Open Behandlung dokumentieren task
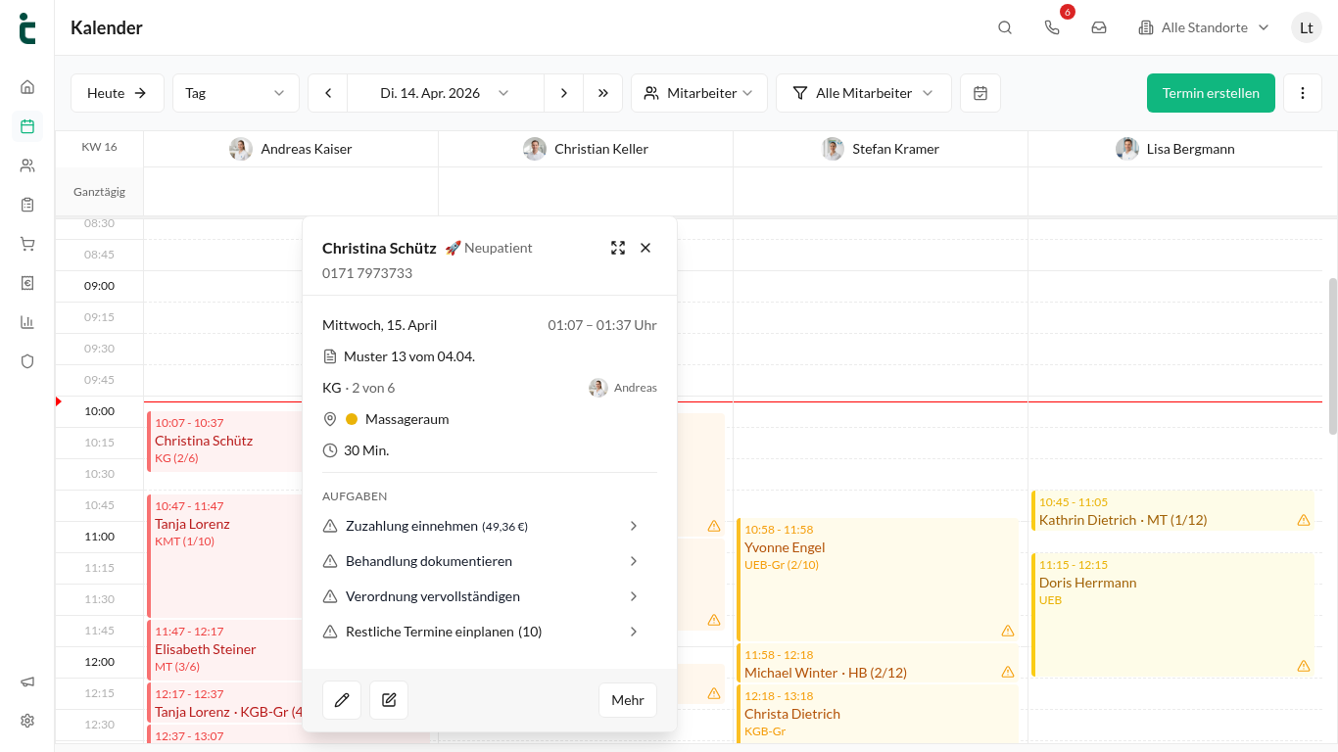Image resolution: width=1338 pixels, height=752 pixels. point(480,561)
